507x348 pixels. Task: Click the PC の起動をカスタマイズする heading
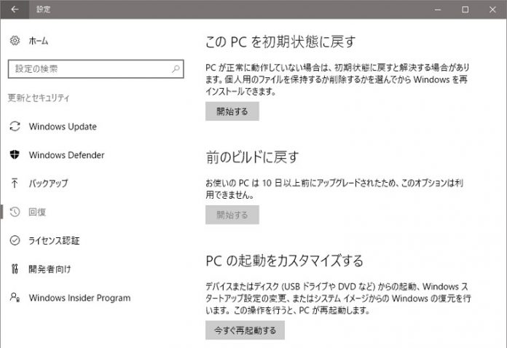pyautogui.click(x=285, y=261)
